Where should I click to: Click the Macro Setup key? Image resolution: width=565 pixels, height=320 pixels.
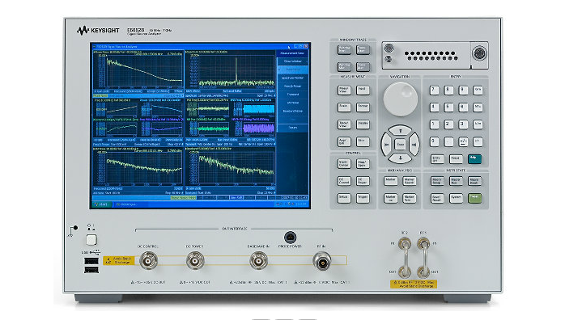437,181
